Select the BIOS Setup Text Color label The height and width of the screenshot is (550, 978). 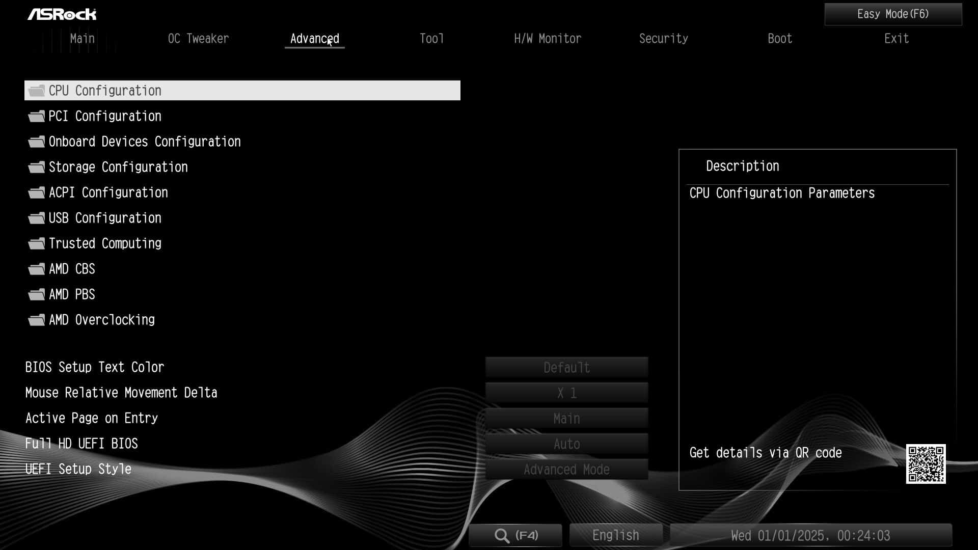(95, 367)
